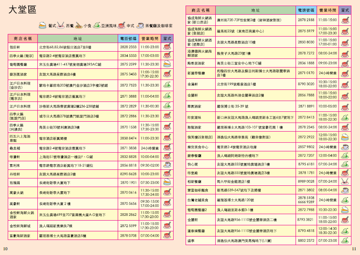
Task: Select the hours 11:00-04:00
Action: coord(149,96)
